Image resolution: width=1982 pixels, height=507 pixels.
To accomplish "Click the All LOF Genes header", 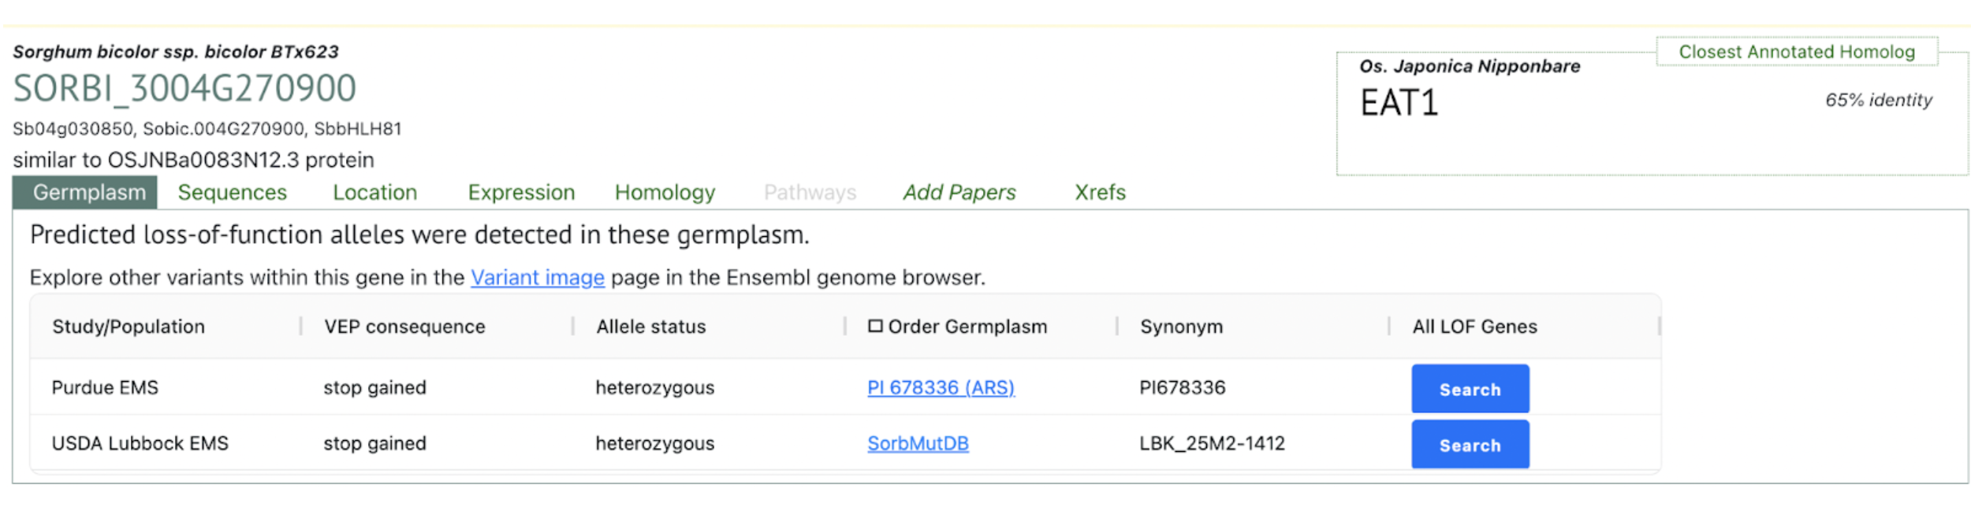I will [x=1475, y=327].
